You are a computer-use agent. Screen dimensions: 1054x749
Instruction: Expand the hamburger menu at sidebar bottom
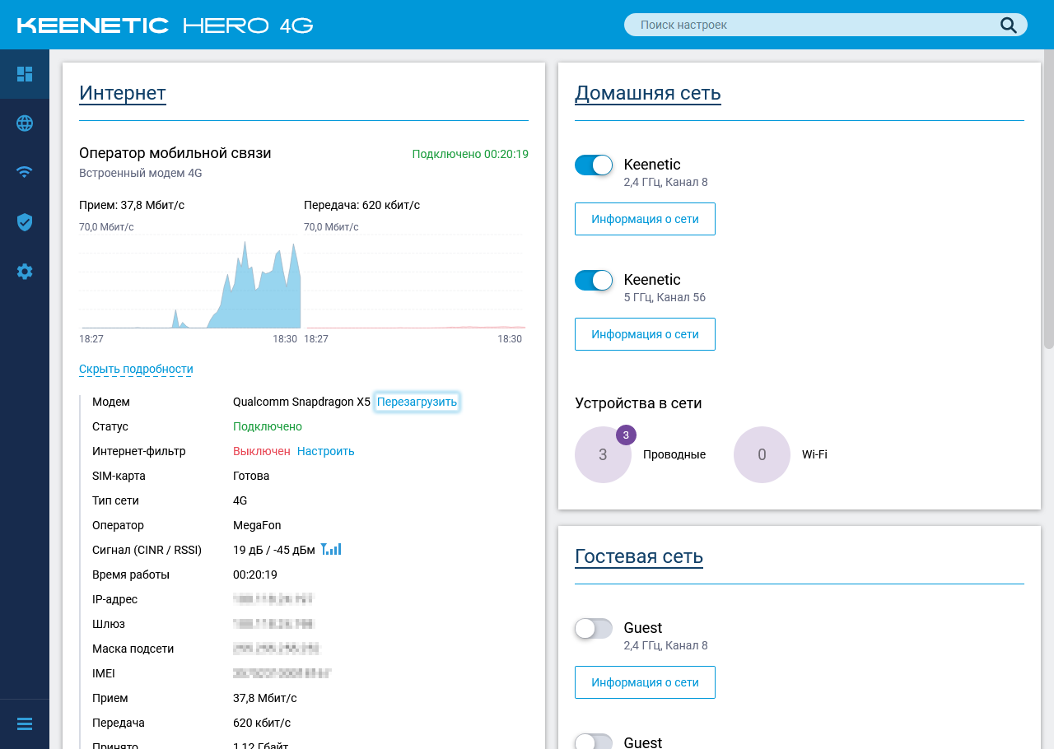[25, 723]
